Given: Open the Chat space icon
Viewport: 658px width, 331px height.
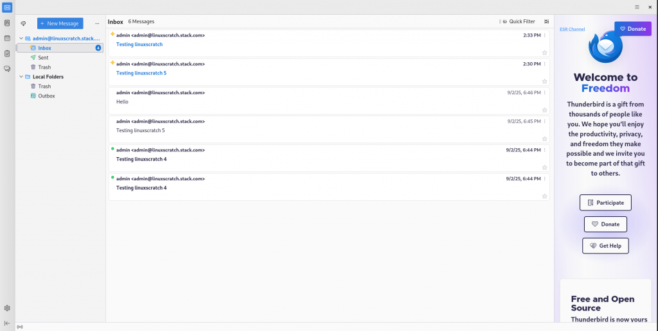Looking at the screenshot, I should tap(7, 69).
